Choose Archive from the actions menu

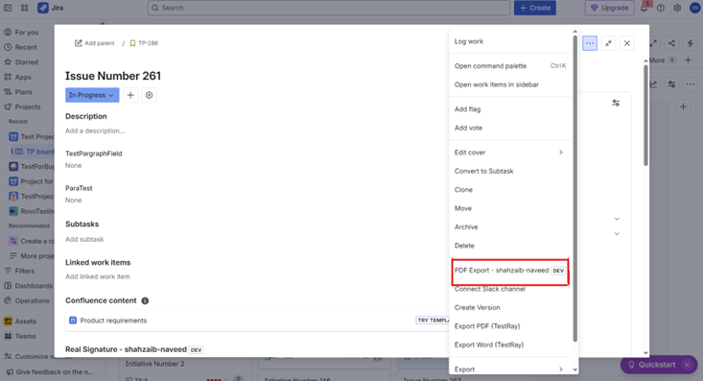tap(510, 227)
